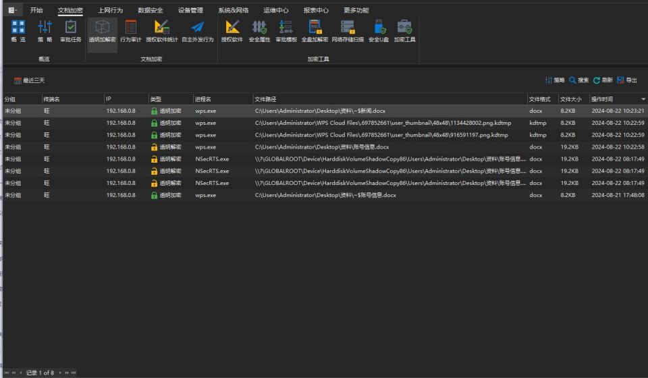Open the 操作时间 column sort dropdown arrow

(x=643, y=99)
